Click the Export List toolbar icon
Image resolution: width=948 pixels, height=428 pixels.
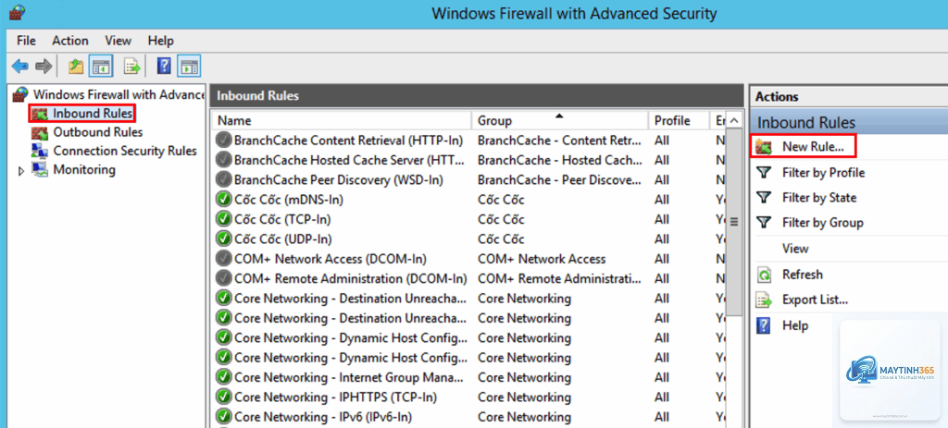click(x=131, y=67)
